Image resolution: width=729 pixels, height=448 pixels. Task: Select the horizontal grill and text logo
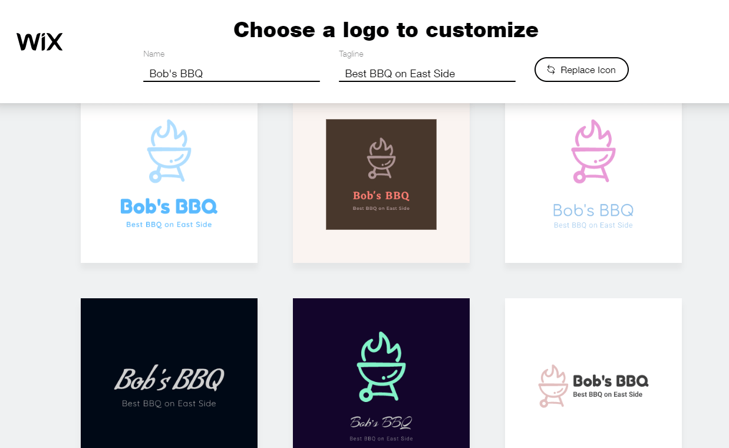pos(593,373)
